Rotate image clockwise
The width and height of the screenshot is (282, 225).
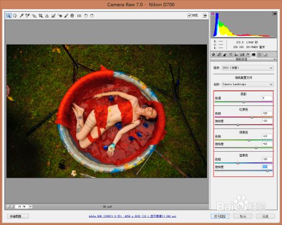tap(92, 16)
